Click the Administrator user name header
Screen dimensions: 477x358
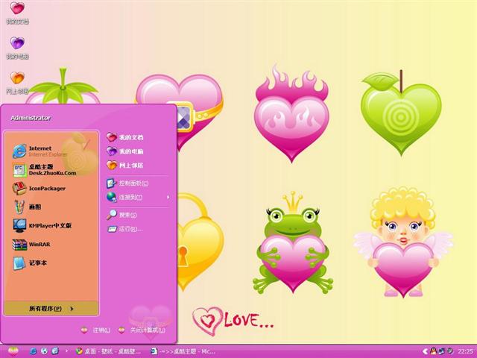[x=31, y=118]
